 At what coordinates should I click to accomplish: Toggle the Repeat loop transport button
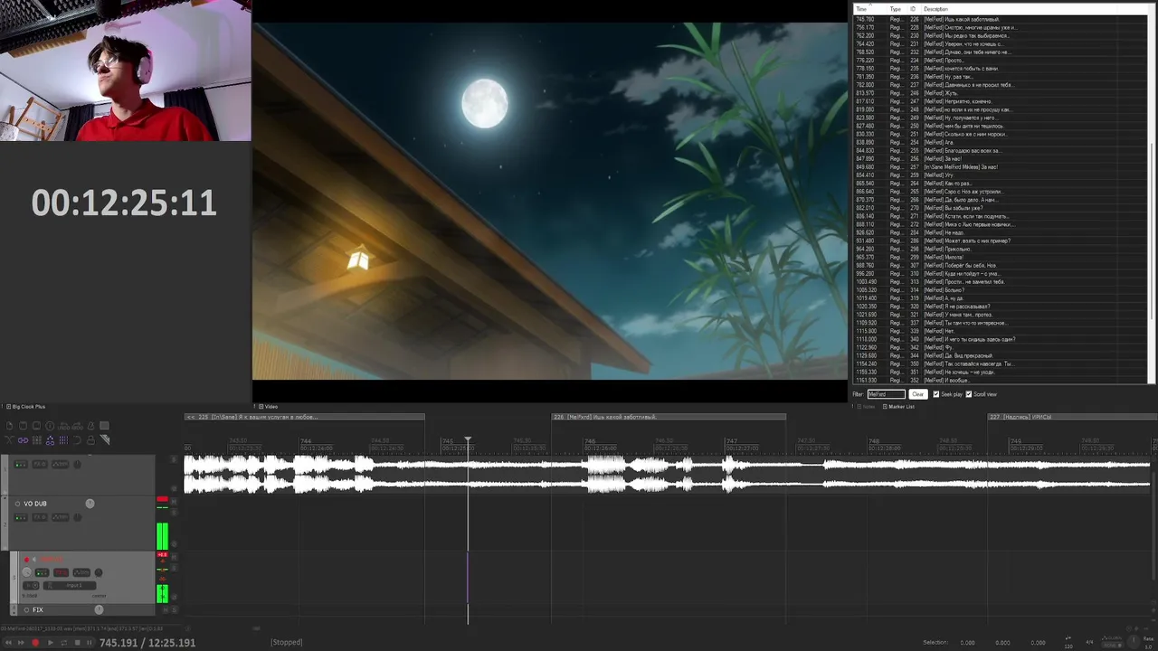click(63, 643)
